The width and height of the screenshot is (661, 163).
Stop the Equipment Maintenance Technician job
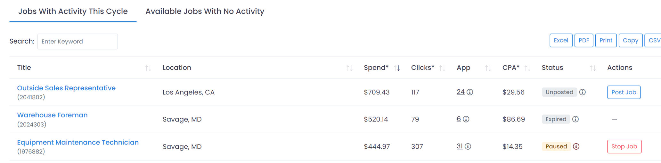point(624,146)
